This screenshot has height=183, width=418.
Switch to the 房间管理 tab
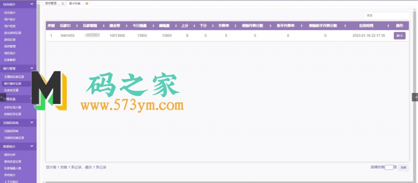(x=53, y=3)
